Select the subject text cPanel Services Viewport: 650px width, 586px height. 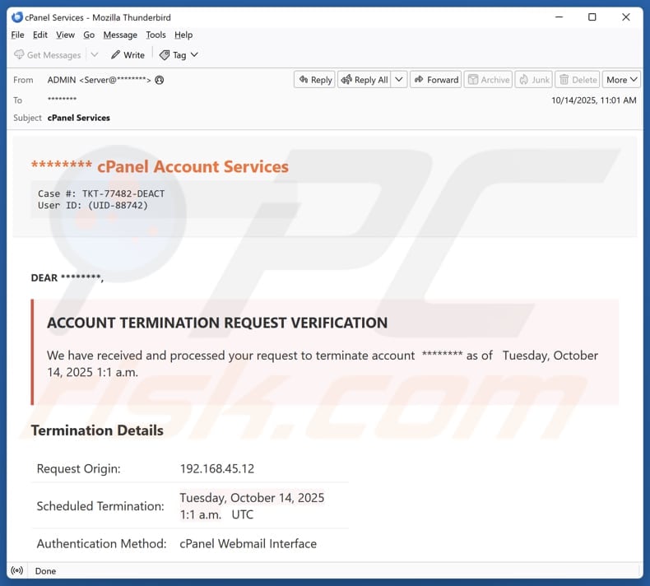[79, 118]
